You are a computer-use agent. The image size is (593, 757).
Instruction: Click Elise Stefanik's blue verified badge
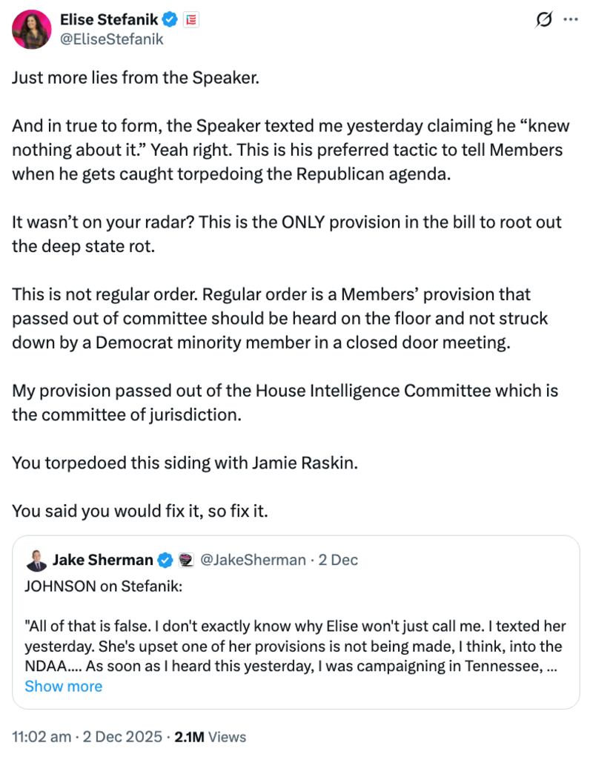click(170, 20)
